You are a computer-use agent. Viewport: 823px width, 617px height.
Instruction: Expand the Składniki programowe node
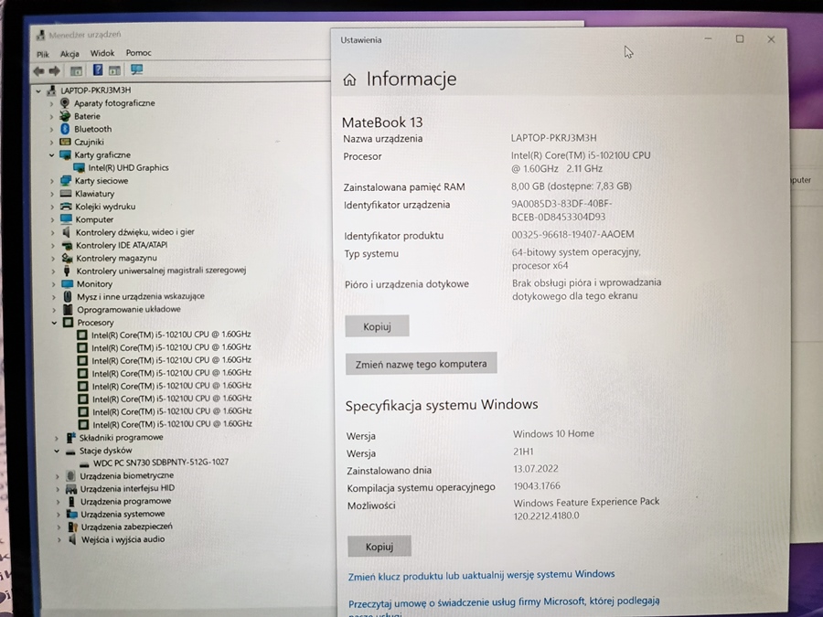point(57,438)
